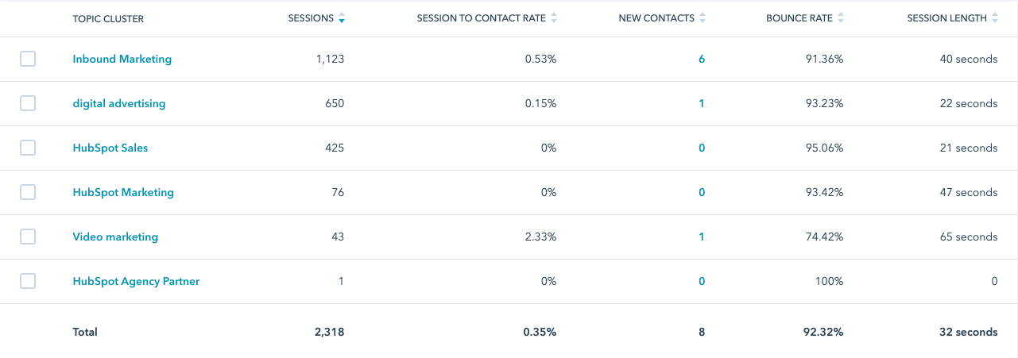View the Video marketing topic cluster
This screenshot has height=358, width=1018.
[x=115, y=237]
